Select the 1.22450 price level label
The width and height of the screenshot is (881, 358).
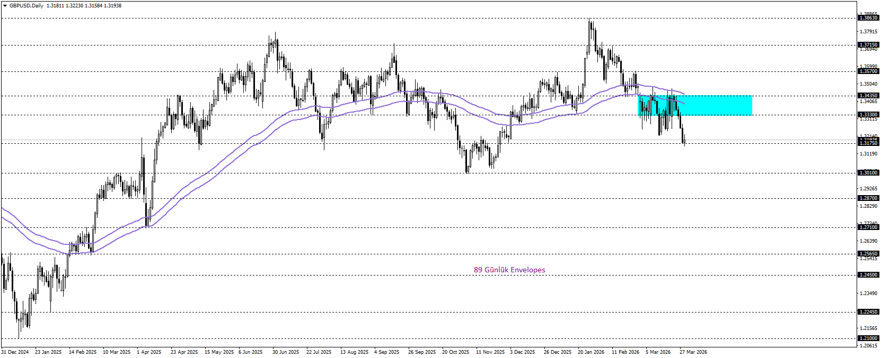pos(868,312)
